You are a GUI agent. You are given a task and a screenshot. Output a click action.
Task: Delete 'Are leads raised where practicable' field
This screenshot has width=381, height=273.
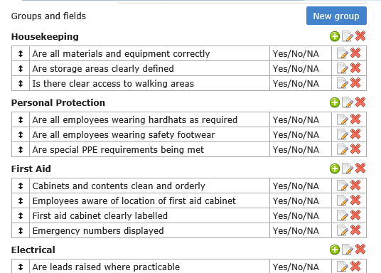click(355, 266)
